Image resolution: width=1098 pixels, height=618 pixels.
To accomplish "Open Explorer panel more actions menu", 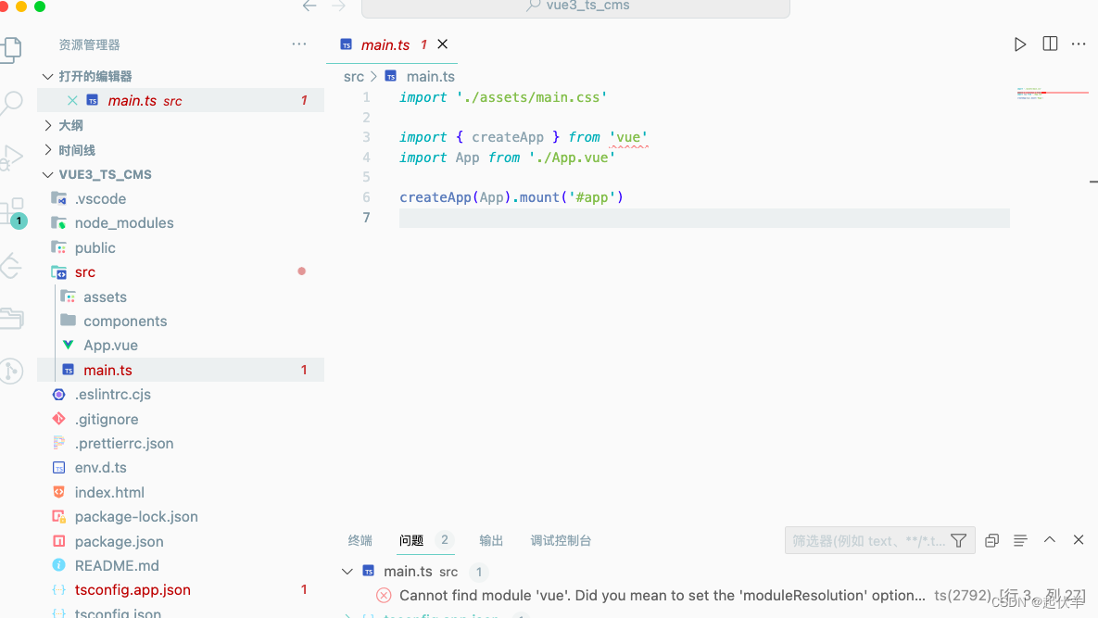I will click(x=299, y=44).
